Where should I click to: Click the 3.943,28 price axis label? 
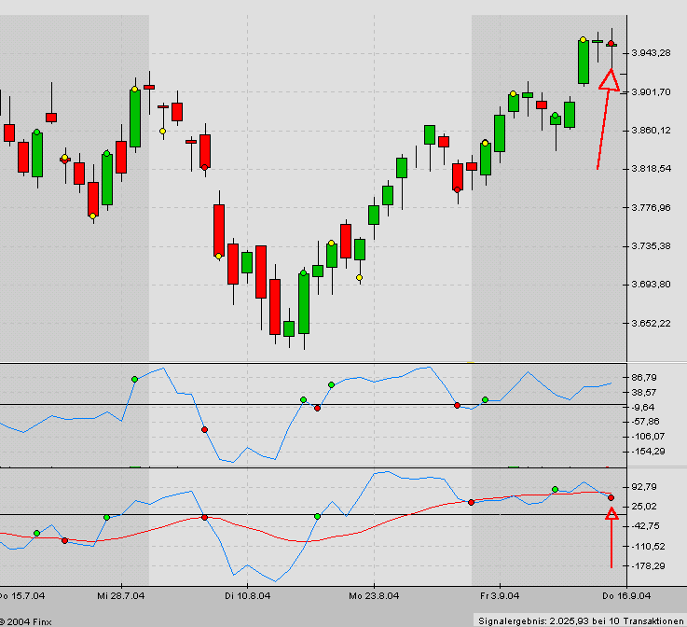coord(651,52)
